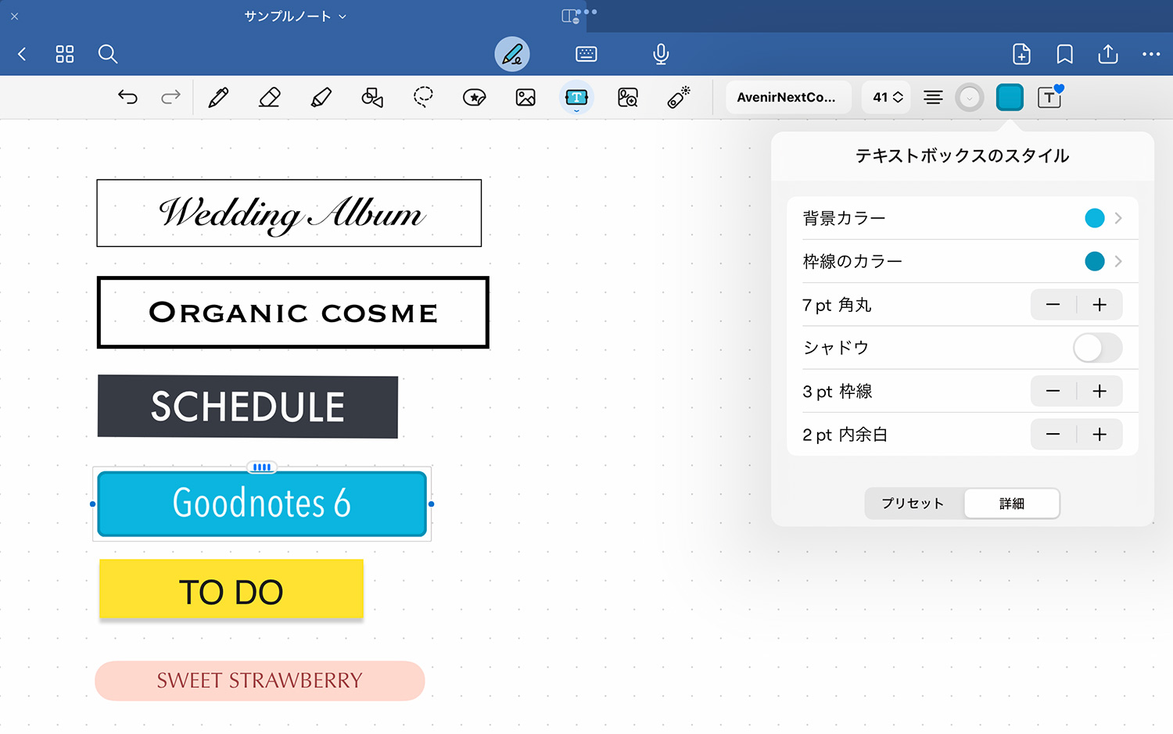The width and height of the screenshot is (1173, 734).
Task: Toggle the シャドウ shadow switch
Action: point(1097,348)
